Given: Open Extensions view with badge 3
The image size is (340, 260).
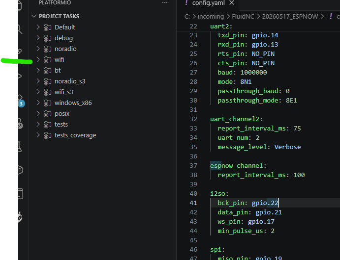Looking at the screenshot, I should 21,101.
